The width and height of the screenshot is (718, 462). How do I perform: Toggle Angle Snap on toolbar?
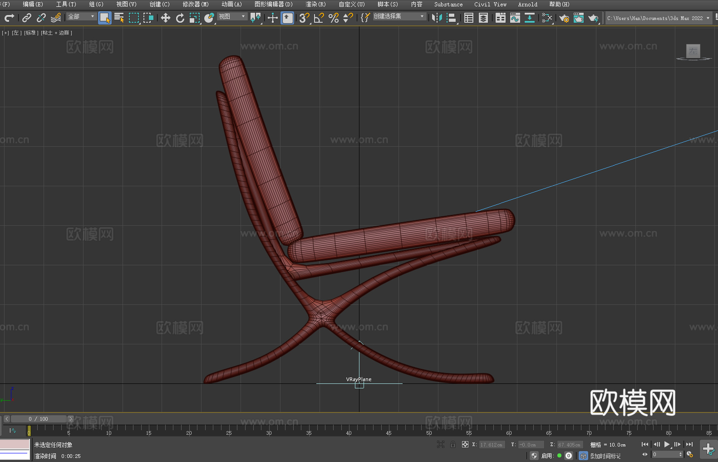319,18
